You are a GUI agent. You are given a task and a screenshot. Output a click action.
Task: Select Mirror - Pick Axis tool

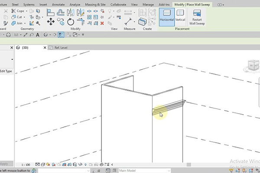[71, 13]
